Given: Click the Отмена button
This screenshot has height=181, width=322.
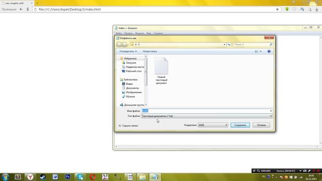Looking at the screenshot, I should tap(261, 125).
